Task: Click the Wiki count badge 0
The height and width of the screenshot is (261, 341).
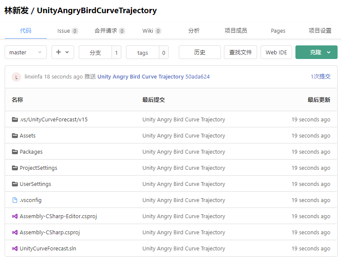Action: [x=158, y=31]
